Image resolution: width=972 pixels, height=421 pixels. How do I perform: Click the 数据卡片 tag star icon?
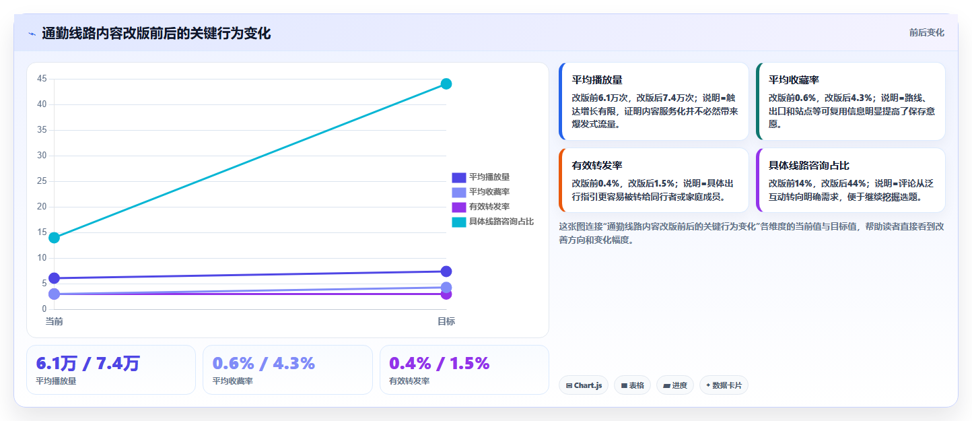coord(708,386)
